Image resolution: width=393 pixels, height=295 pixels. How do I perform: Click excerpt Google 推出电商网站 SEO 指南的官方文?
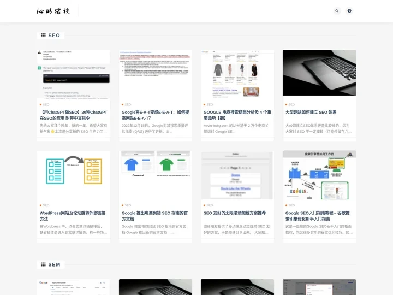point(154,229)
